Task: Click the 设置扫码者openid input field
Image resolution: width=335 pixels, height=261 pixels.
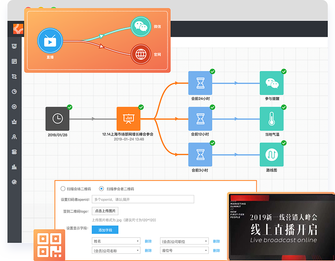Action: [143, 199]
